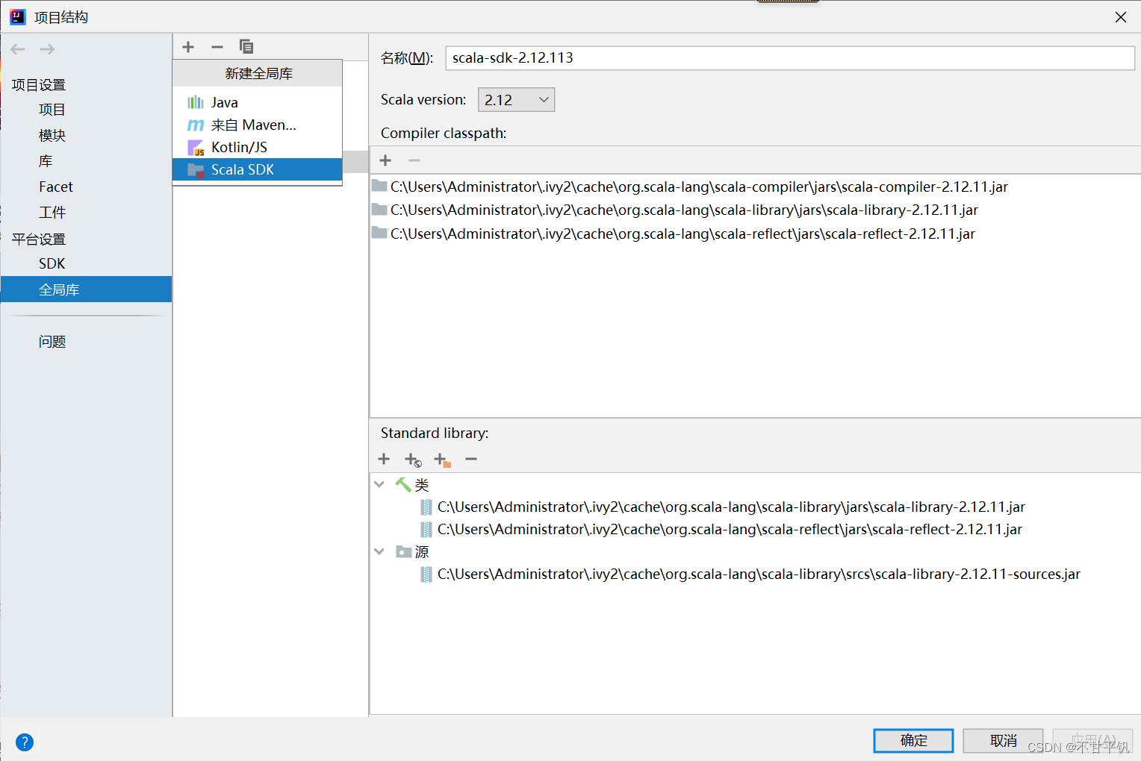Viewport: 1141px width, 761px height.
Task: Select scala-reflect-2.12.11.jar under 类
Action: (730, 530)
